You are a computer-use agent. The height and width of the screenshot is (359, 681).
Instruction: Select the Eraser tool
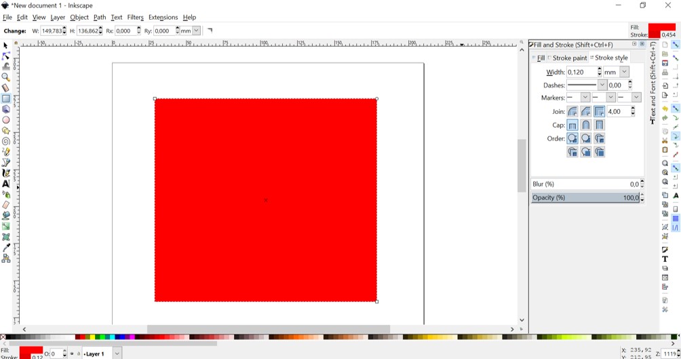pos(5,205)
